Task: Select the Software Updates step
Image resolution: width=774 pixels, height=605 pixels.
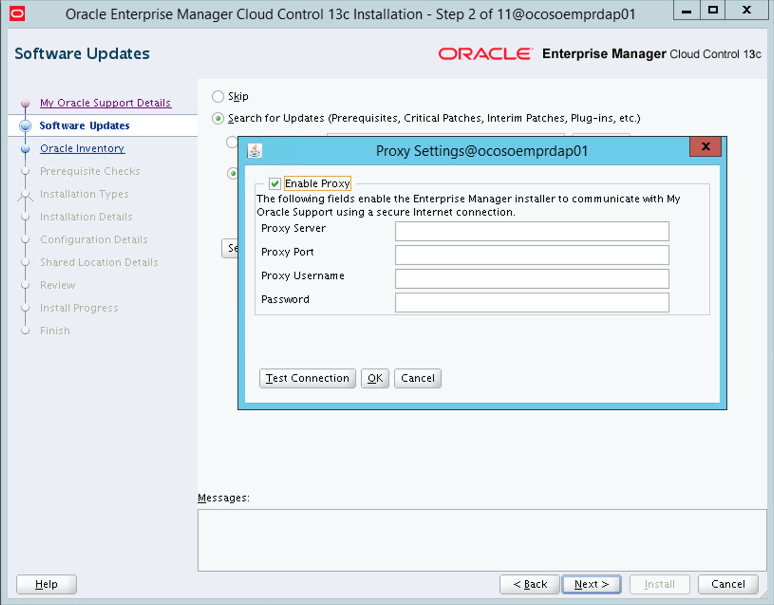Action: tap(85, 126)
